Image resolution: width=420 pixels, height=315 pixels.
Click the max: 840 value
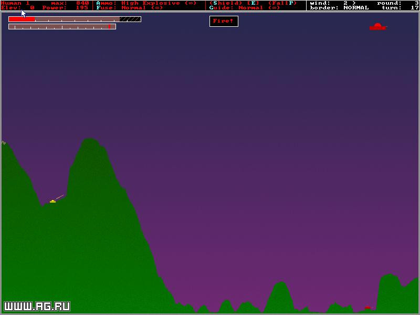point(70,3)
